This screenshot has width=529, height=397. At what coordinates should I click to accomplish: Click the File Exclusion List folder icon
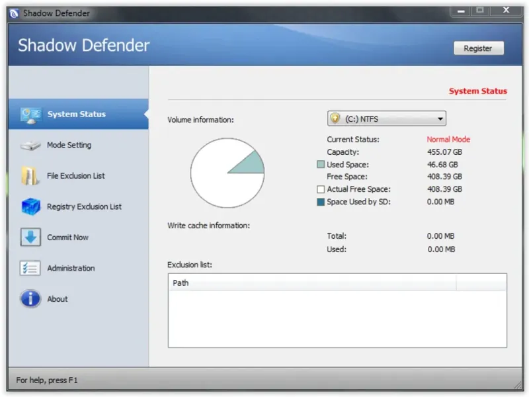tap(30, 176)
